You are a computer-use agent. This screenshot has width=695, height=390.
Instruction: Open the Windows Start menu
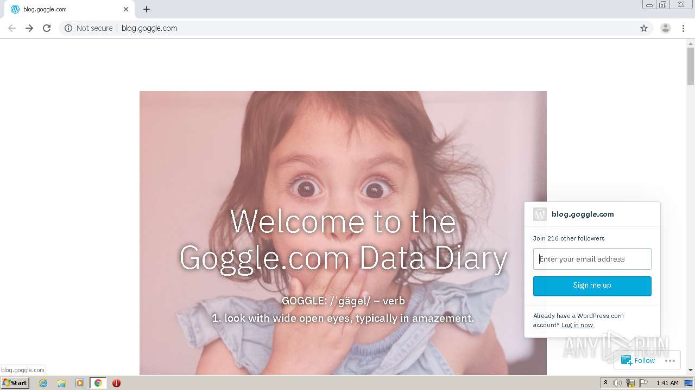(15, 383)
